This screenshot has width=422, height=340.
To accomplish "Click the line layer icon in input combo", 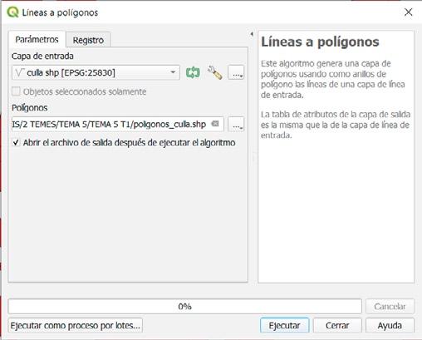I will [20, 72].
